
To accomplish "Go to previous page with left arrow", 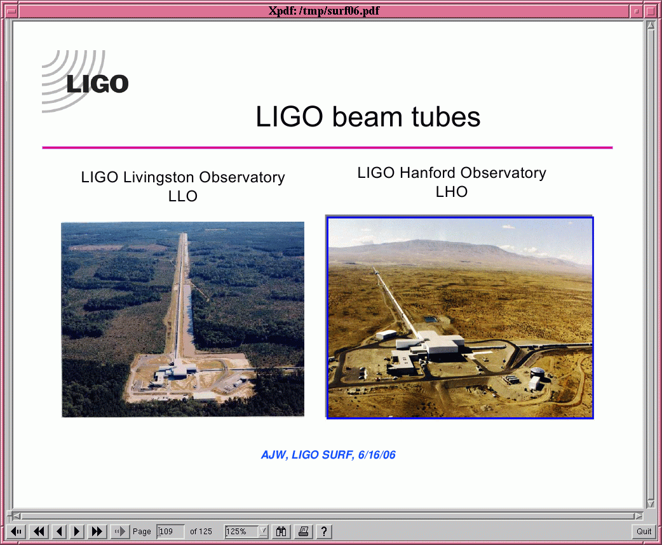I will [58, 532].
